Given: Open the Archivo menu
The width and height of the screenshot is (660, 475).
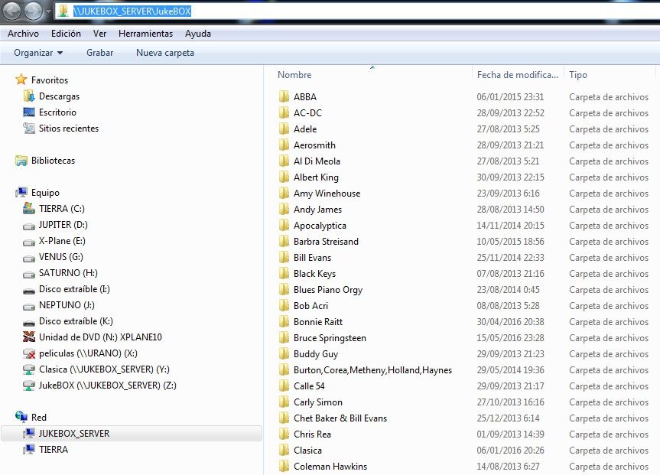Looking at the screenshot, I should (23, 33).
